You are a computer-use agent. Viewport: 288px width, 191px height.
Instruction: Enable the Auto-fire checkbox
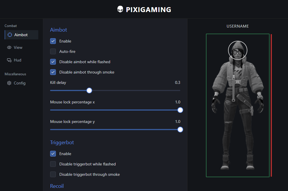pos(53,51)
